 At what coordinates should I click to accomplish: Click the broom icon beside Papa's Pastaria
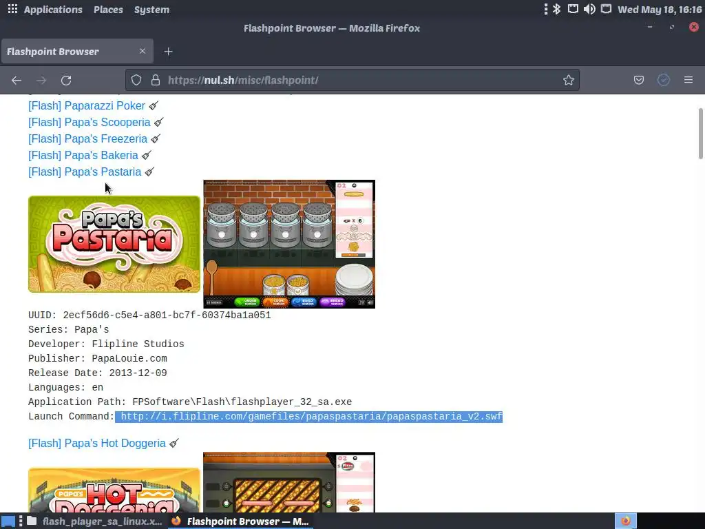coord(149,172)
